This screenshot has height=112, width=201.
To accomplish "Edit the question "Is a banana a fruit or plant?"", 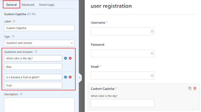I will pyautogui.click(x=33, y=77).
